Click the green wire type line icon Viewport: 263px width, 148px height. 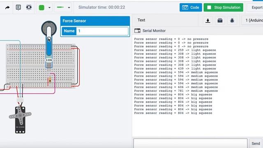[x=60, y=7]
